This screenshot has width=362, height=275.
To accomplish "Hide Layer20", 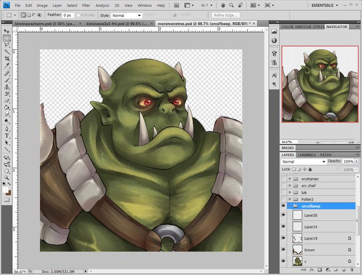I will tap(283, 215).
